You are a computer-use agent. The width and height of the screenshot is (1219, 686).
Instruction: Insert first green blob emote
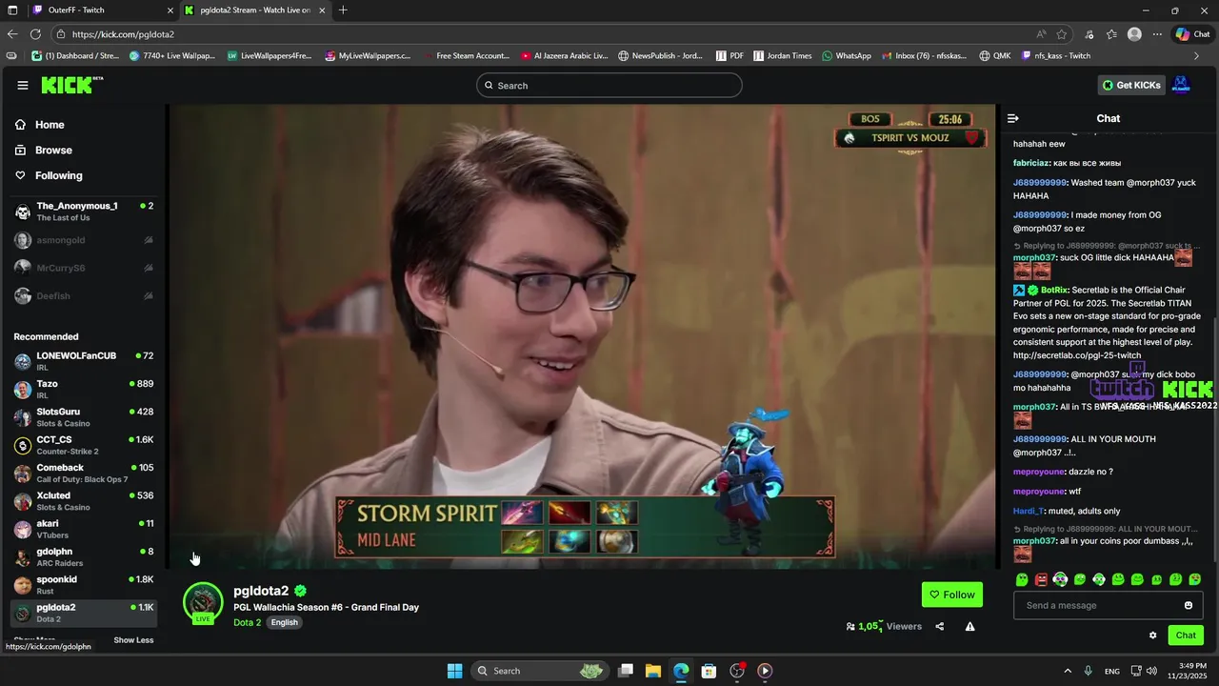1022,579
